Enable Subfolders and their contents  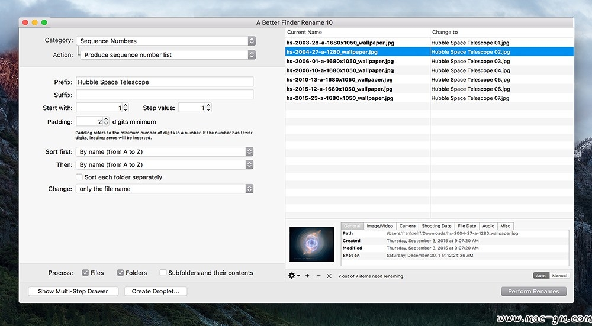click(163, 272)
